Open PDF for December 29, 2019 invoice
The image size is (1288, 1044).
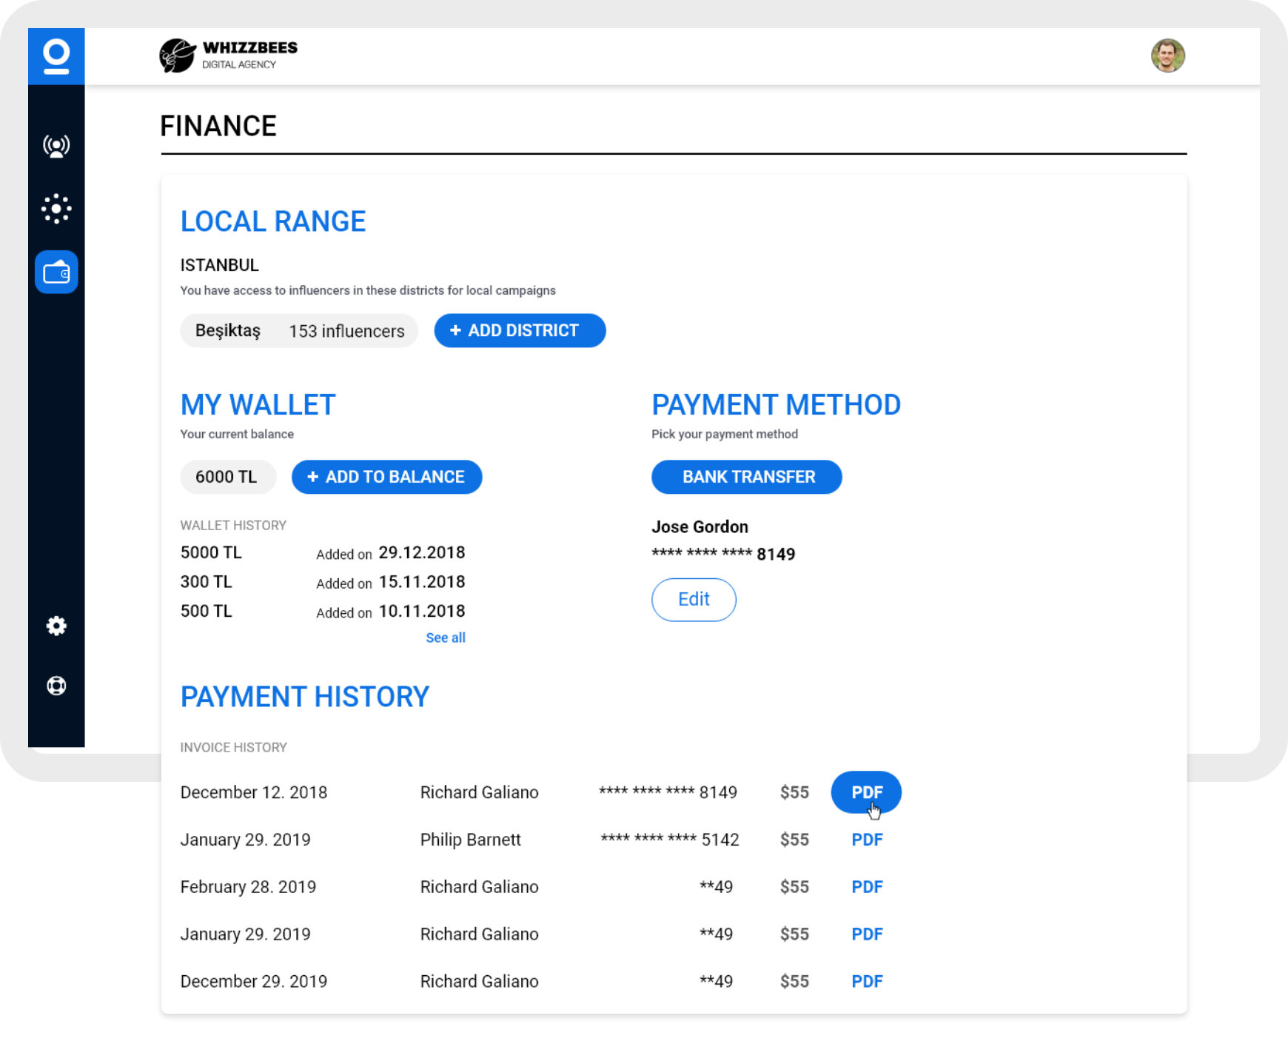point(867,982)
